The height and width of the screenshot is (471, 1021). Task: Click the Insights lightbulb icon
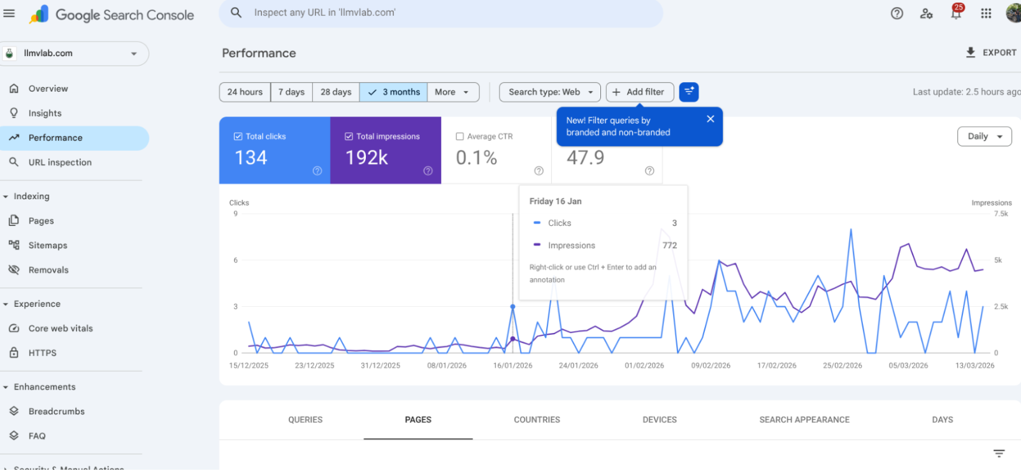[14, 113]
